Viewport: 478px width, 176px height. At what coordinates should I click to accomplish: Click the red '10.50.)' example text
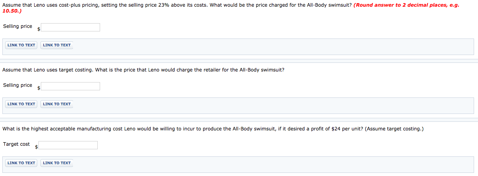point(12,11)
